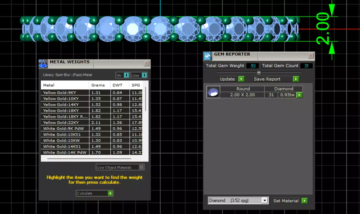Click the Metal column header

pos(65,85)
